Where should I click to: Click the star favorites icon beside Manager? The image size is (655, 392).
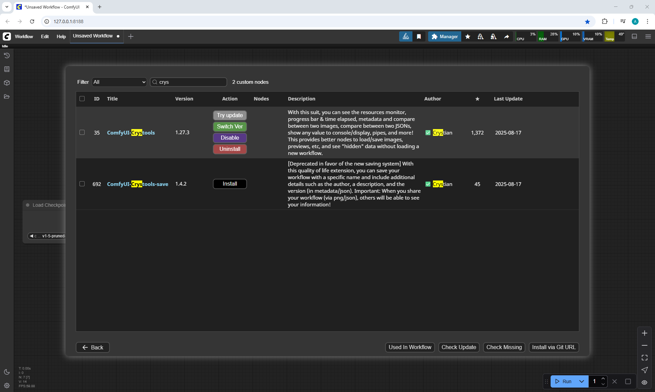pyautogui.click(x=468, y=36)
